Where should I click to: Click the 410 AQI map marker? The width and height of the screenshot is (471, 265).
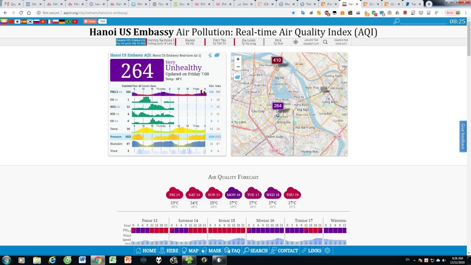click(277, 60)
